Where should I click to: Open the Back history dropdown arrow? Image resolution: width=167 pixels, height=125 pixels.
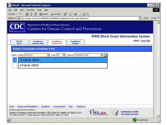(x=17, y=14)
